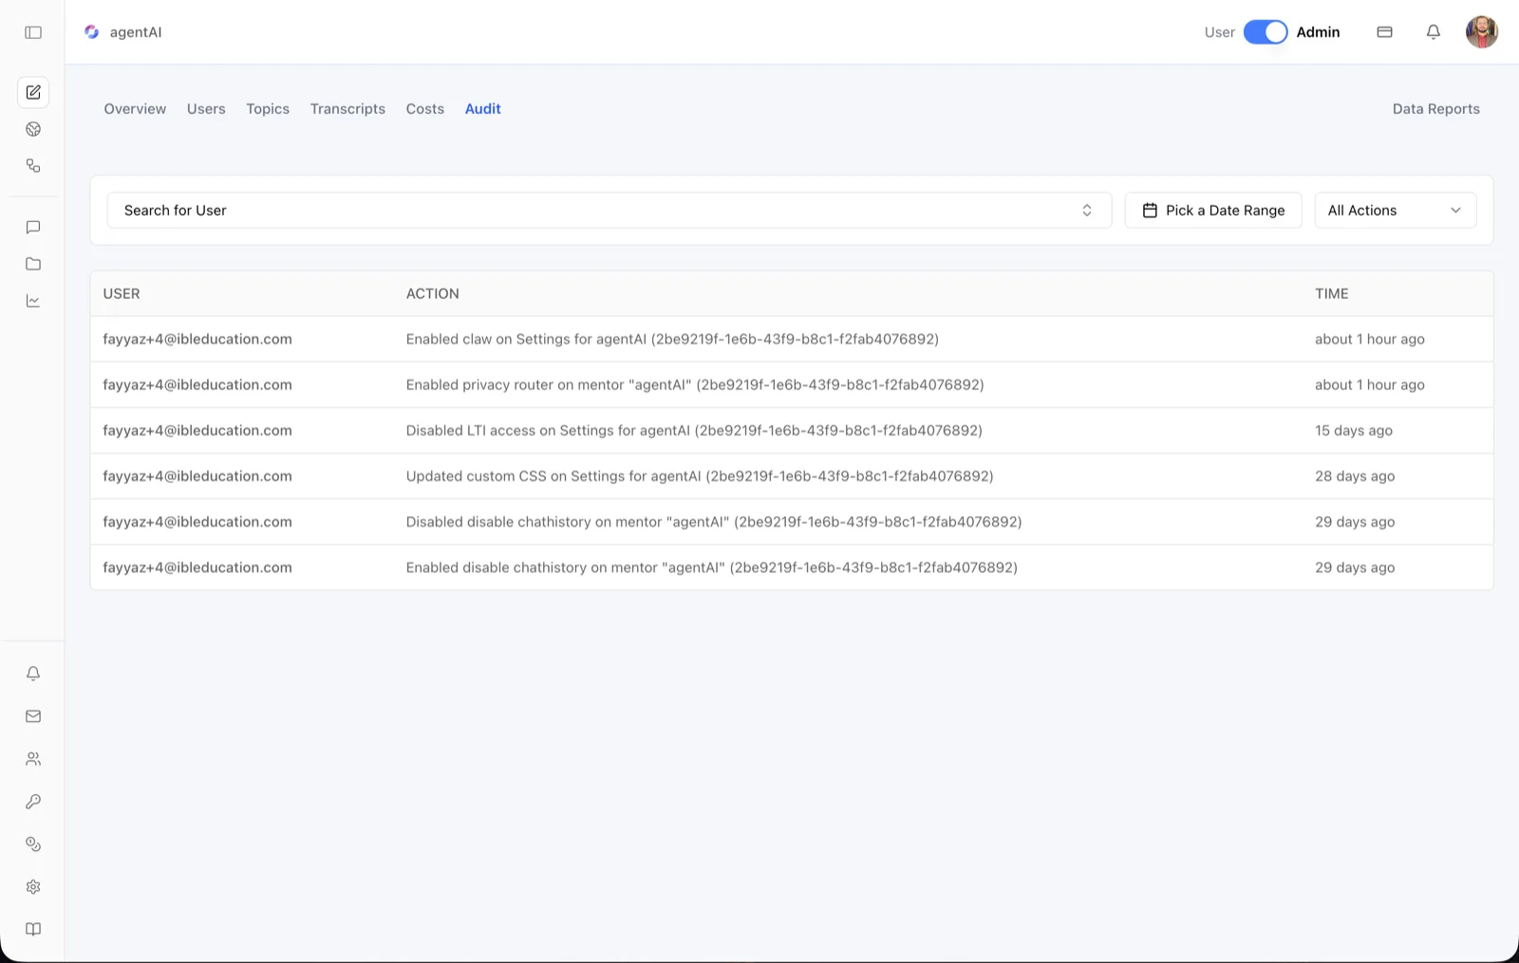Image resolution: width=1519 pixels, height=963 pixels.
Task: Open the sidebar bell notifications icon
Action: tap(33, 674)
